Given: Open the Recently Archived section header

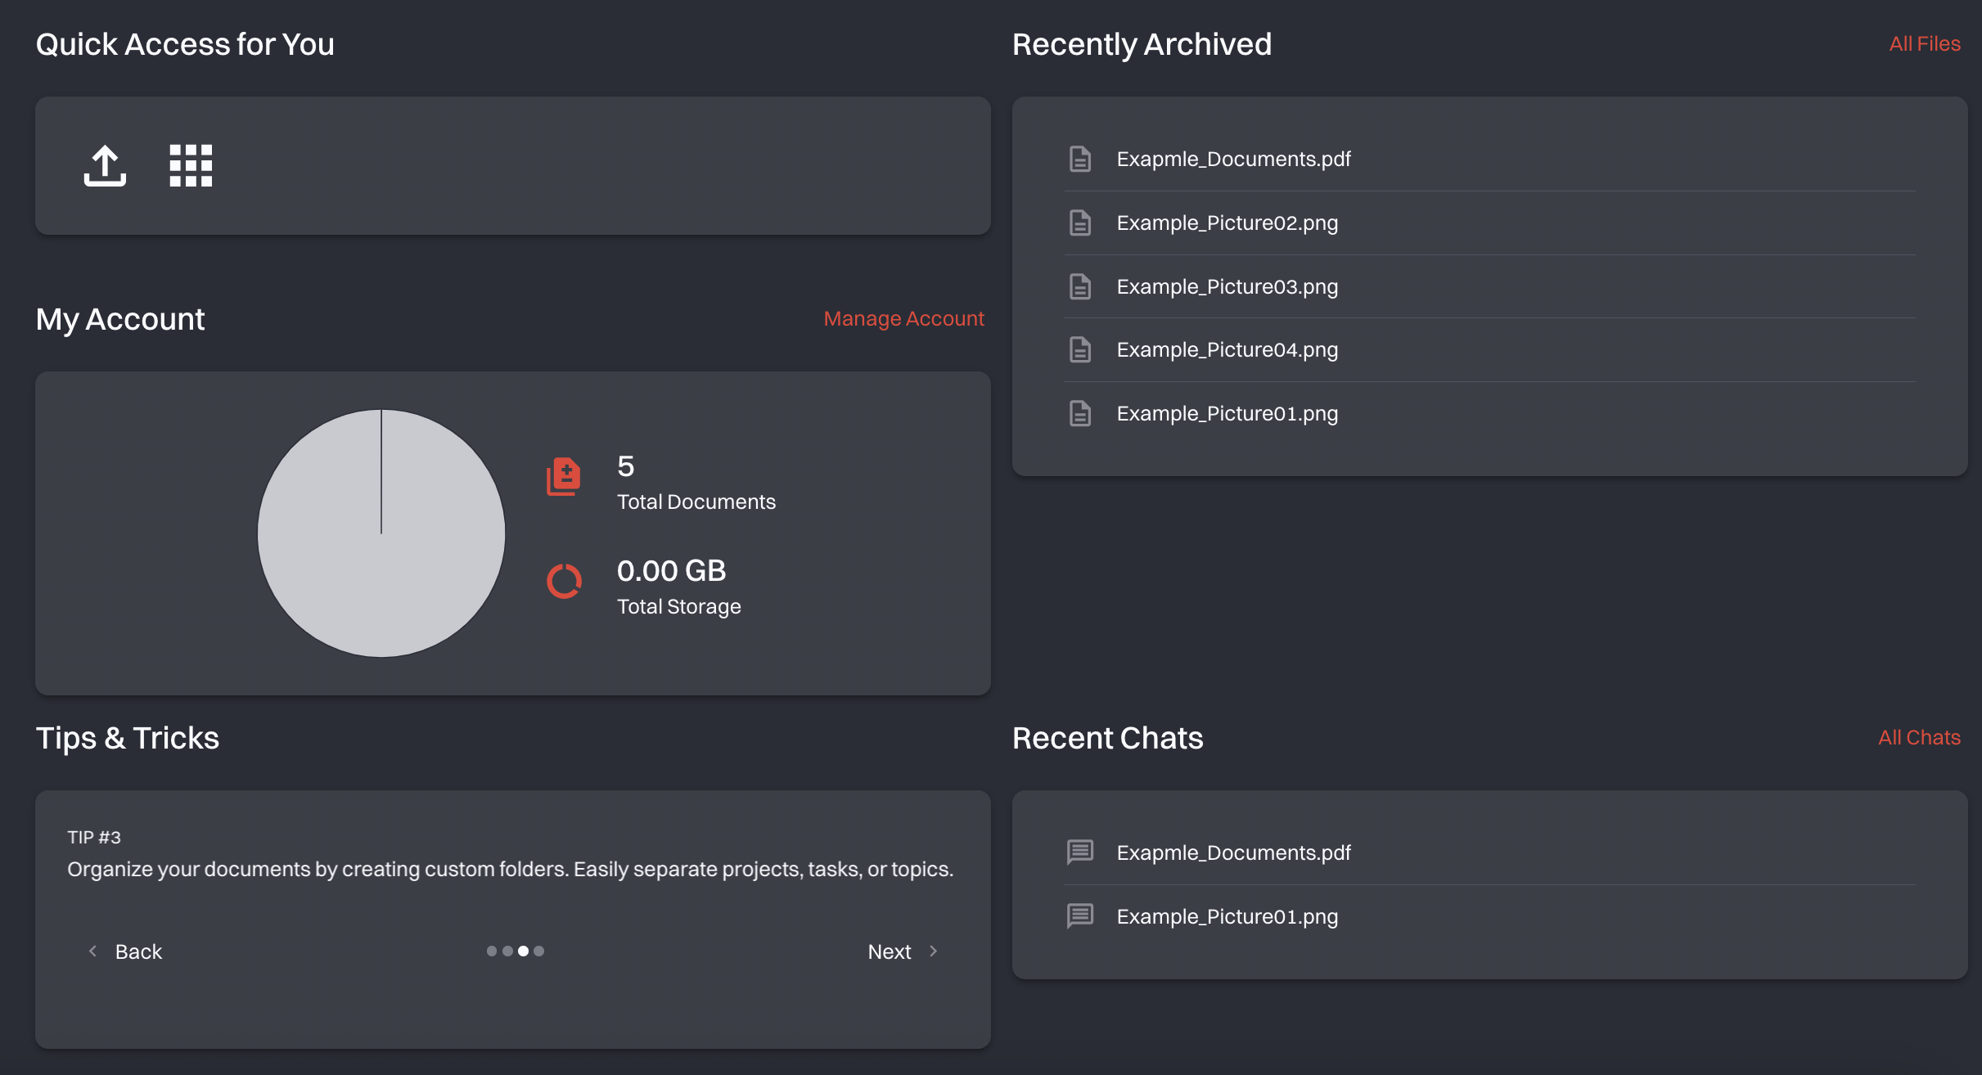Looking at the screenshot, I should click(x=1142, y=43).
